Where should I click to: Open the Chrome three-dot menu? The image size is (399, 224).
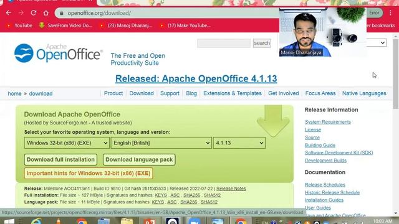pos(390,12)
